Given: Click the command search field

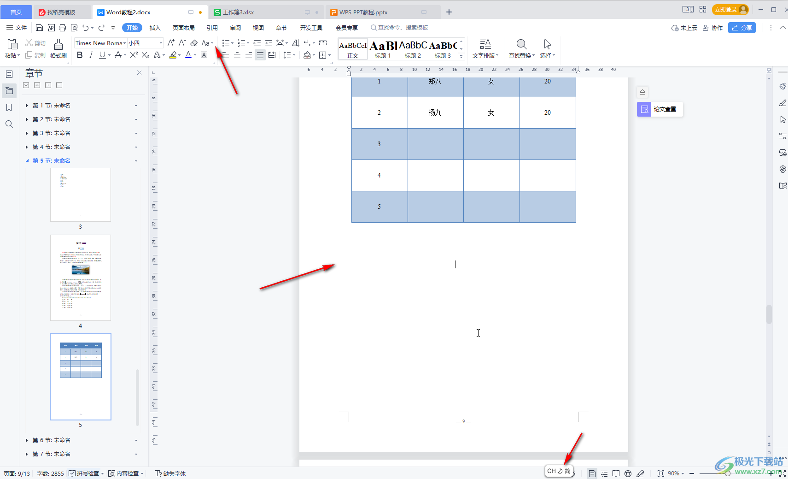Looking at the screenshot, I should click(399, 28).
